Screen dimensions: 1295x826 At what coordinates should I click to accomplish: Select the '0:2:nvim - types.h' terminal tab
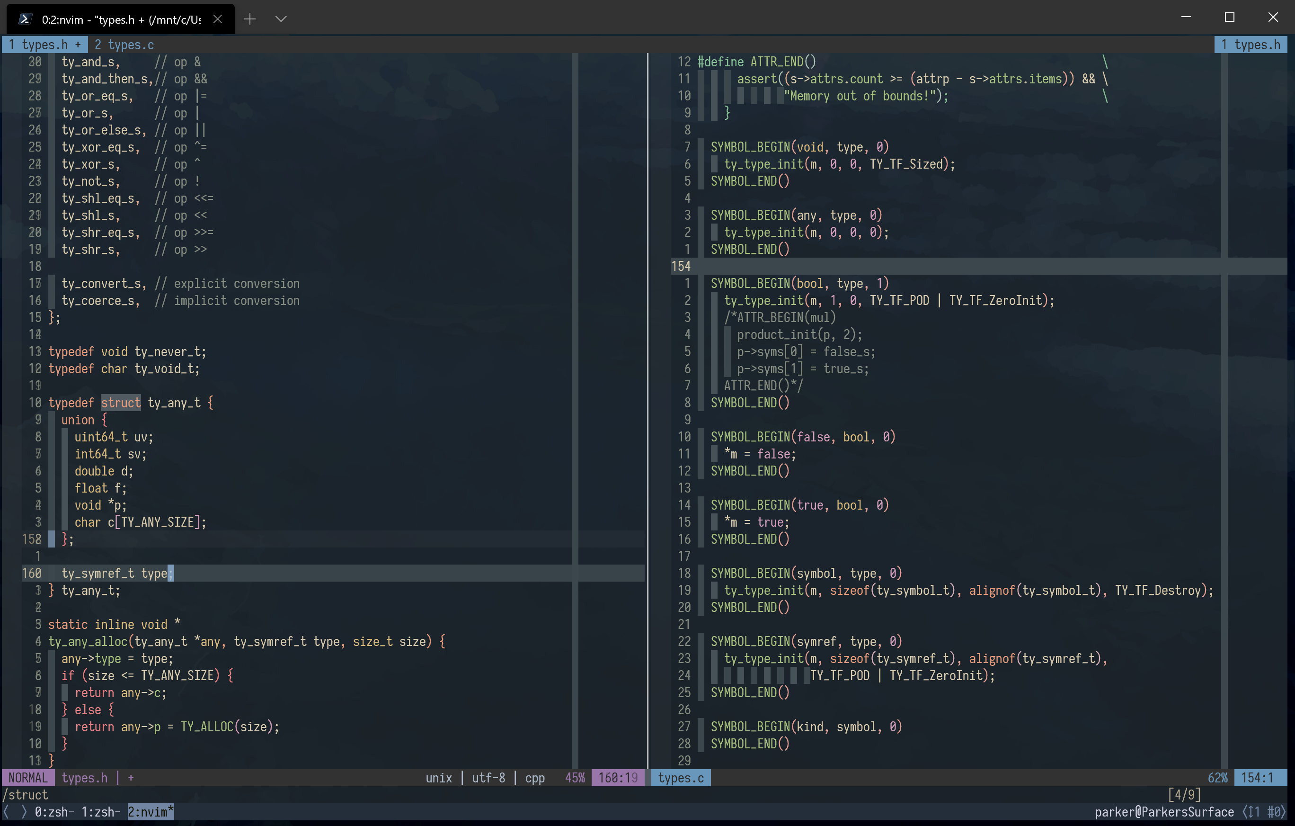point(121,19)
